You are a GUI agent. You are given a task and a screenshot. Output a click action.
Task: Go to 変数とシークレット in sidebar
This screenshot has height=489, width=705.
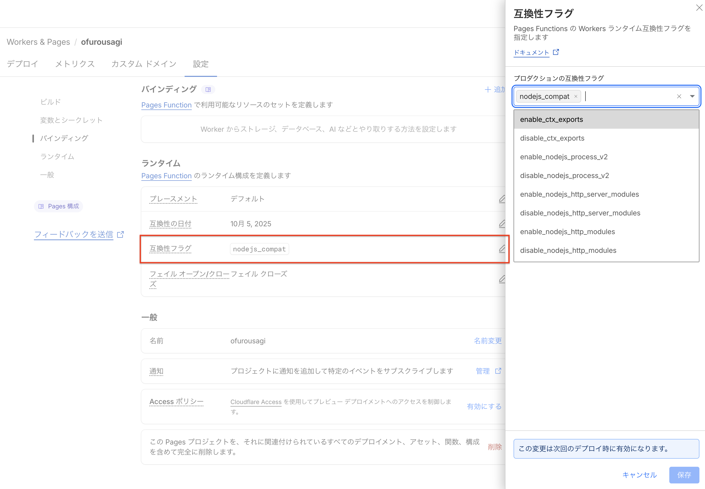tap(71, 120)
